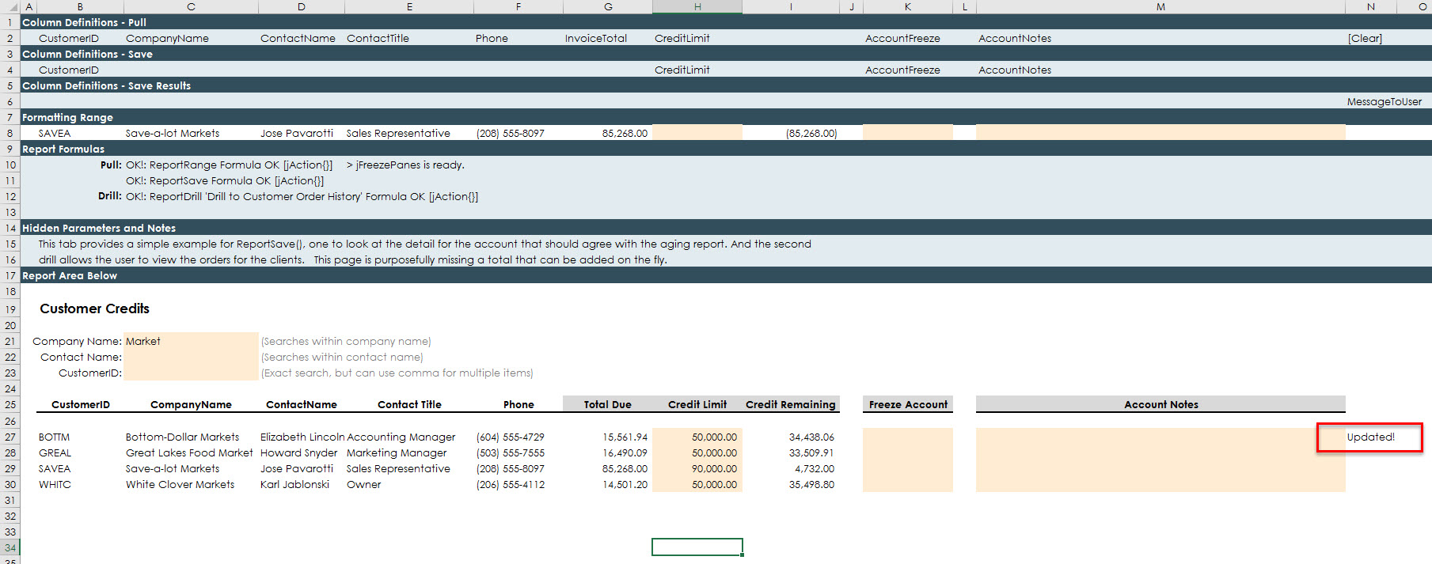Select the "BOTTM" customer ID cell
The width and height of the screenshot is (1432, 564).
[x=54, y=437]
